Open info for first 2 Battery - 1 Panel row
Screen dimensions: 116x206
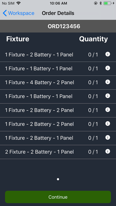(x=108, y=54)
